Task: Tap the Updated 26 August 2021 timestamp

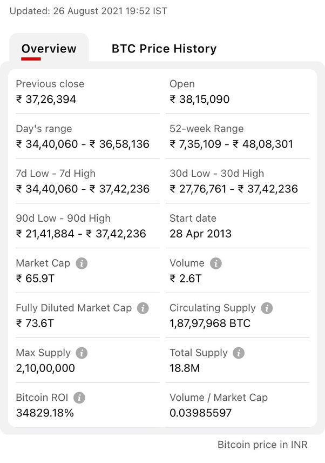Action: [x=89, y=11]
